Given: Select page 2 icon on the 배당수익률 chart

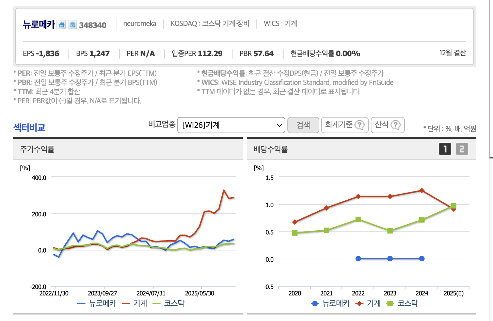Looking at the screenshot, I should coord(462,149).
